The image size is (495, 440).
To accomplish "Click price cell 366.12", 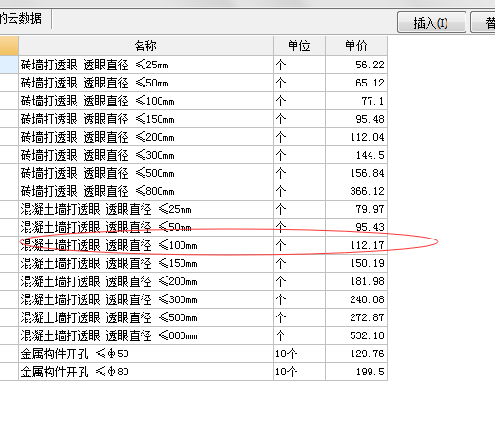I will [356, 191].
